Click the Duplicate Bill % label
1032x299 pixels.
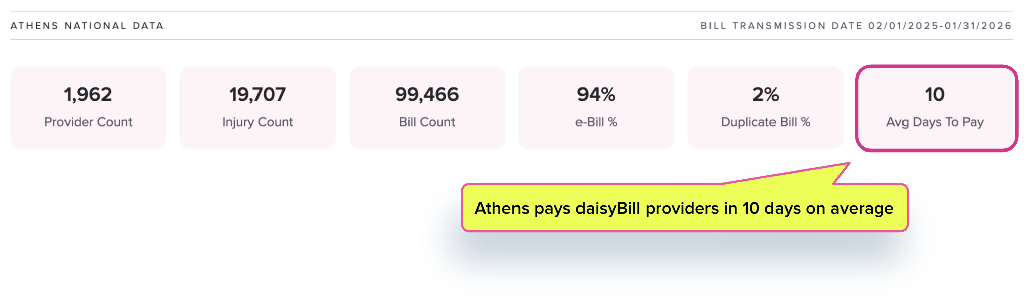coord(765,122)
